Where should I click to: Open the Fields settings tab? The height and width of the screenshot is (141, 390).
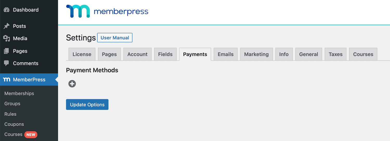coord(165,54)
